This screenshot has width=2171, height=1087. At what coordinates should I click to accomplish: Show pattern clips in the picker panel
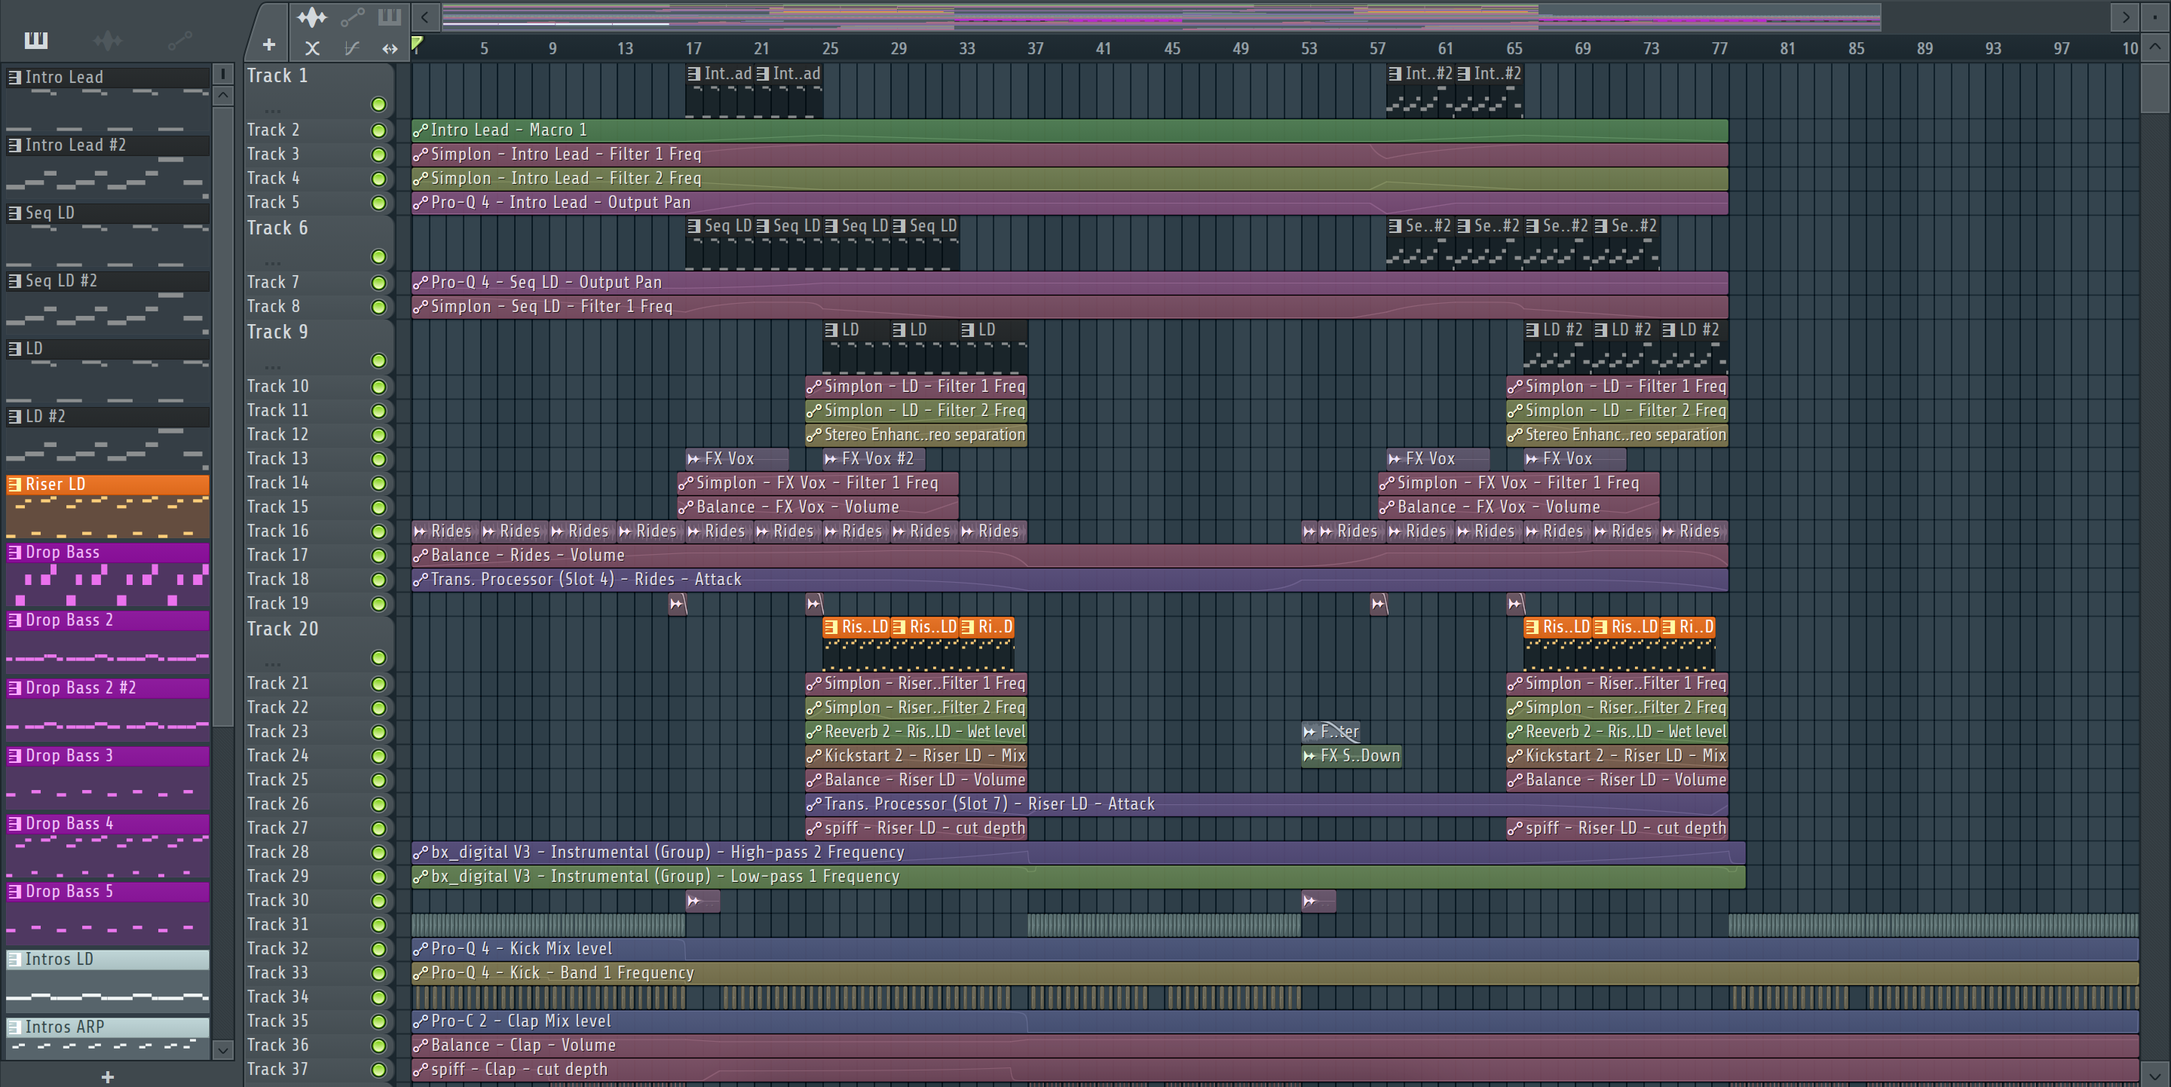tap(35, 40)
